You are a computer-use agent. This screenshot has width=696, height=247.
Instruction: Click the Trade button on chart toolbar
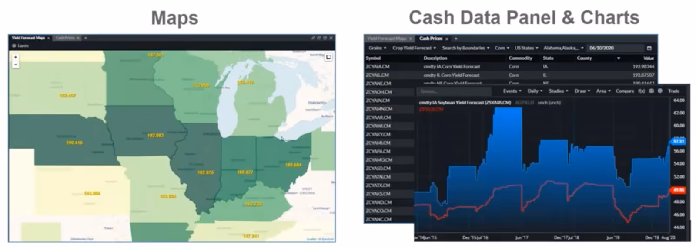click(x=673, y=91)
